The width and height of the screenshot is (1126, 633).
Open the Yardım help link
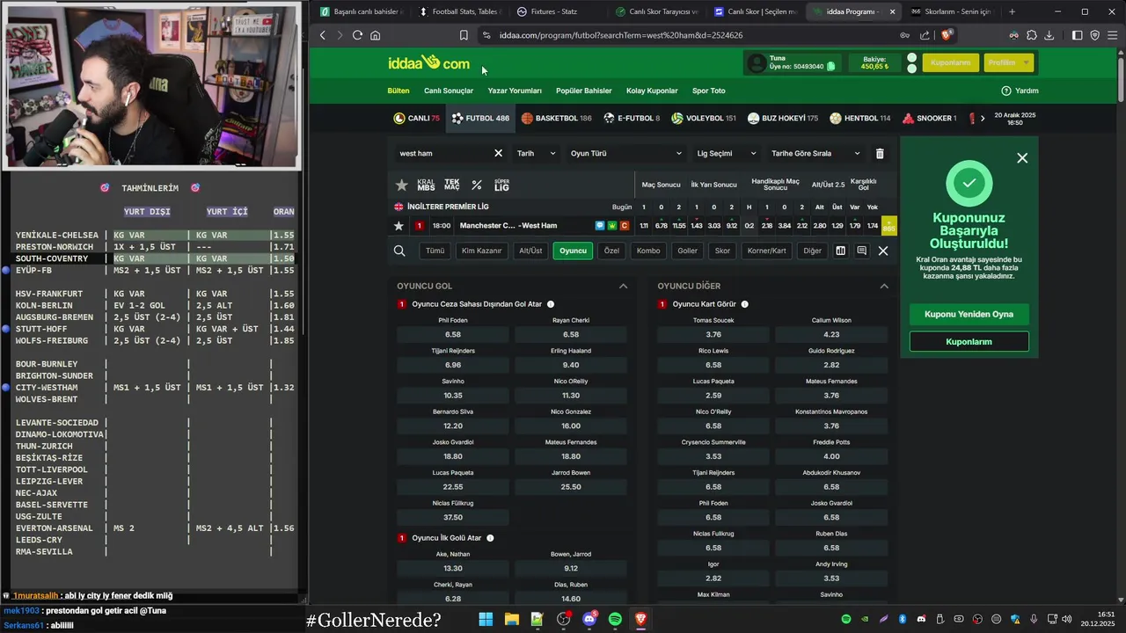[x=1020, y=91]
